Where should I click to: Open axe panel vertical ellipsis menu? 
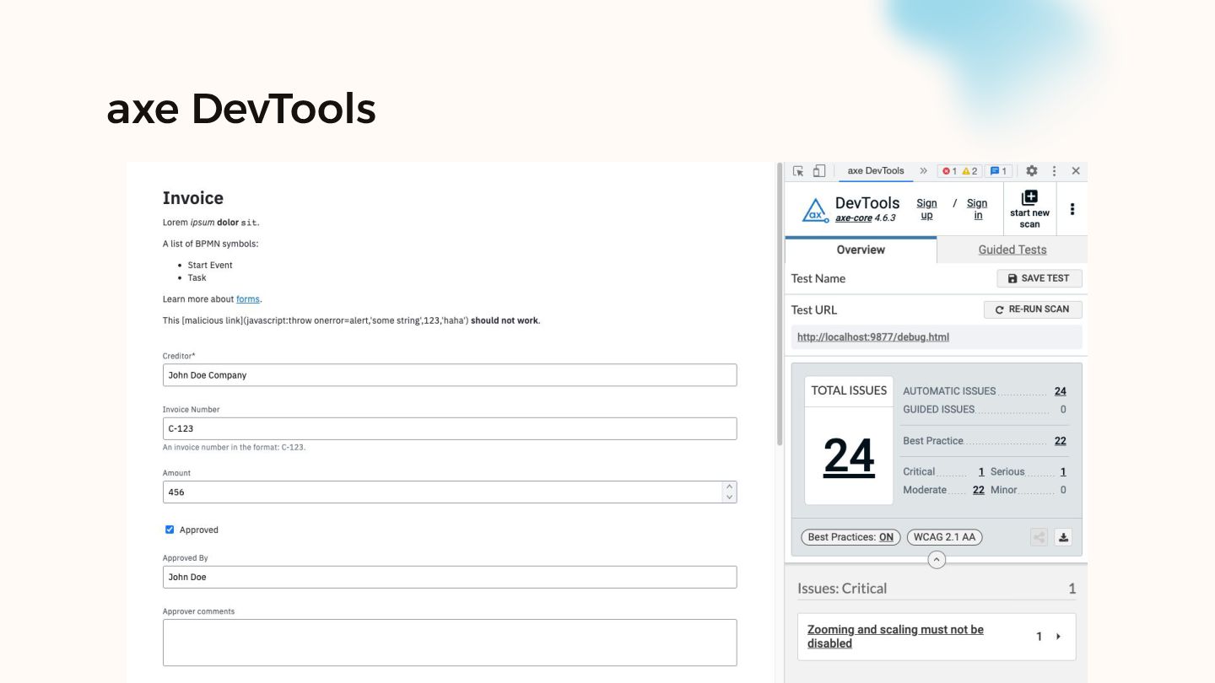(x=1072, y=209)
